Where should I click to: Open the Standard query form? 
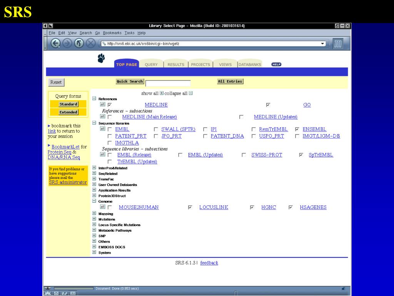coord(68,104)
